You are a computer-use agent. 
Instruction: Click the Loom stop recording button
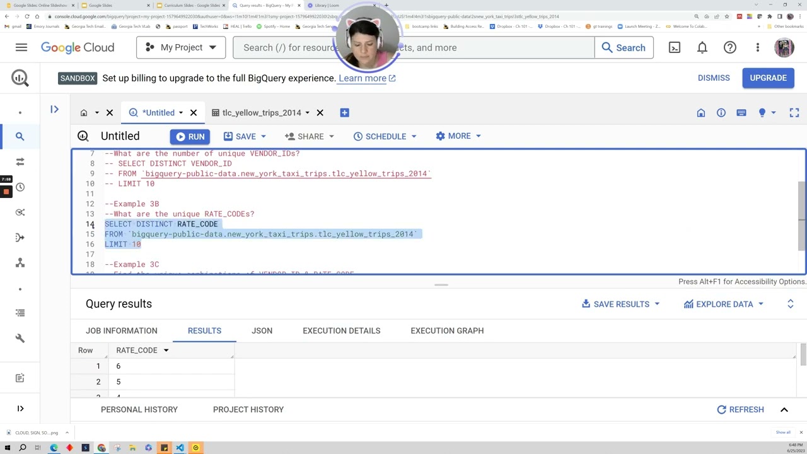pyautogui.click(x=6, y=191)
